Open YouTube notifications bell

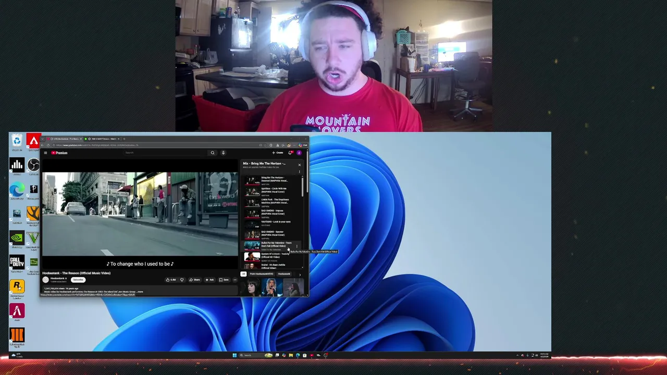point(290,153)
